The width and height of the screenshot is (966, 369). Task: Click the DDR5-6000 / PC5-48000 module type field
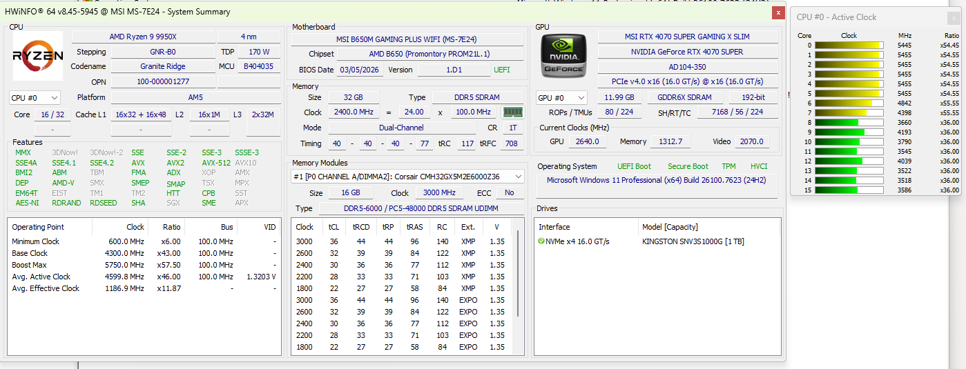422,208
